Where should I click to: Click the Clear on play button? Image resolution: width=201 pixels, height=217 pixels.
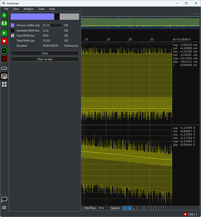(x=45, y=59)
